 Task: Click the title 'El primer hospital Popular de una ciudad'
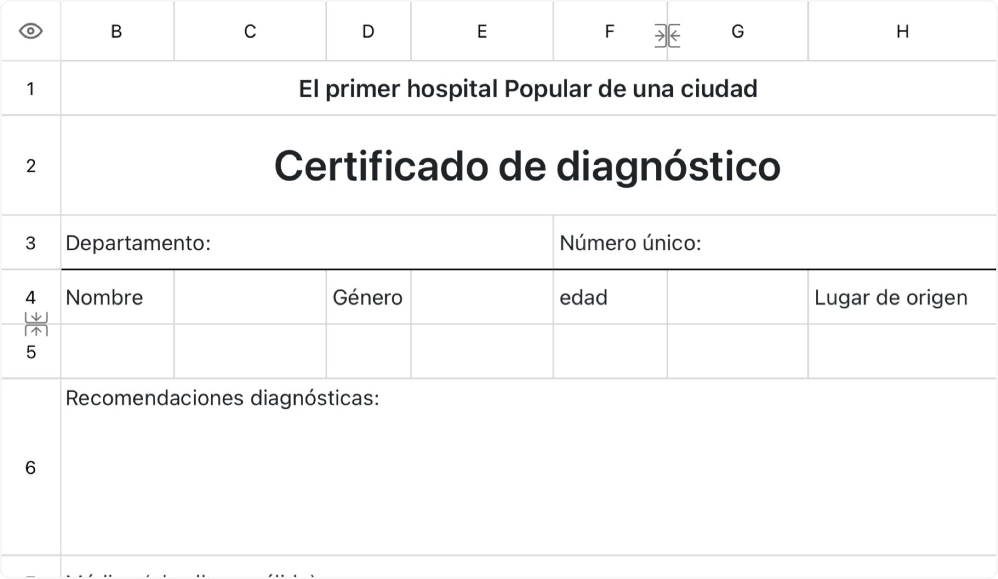tap(528, 89)
